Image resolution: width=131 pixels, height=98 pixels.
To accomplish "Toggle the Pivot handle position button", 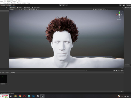I will point(3,5).
